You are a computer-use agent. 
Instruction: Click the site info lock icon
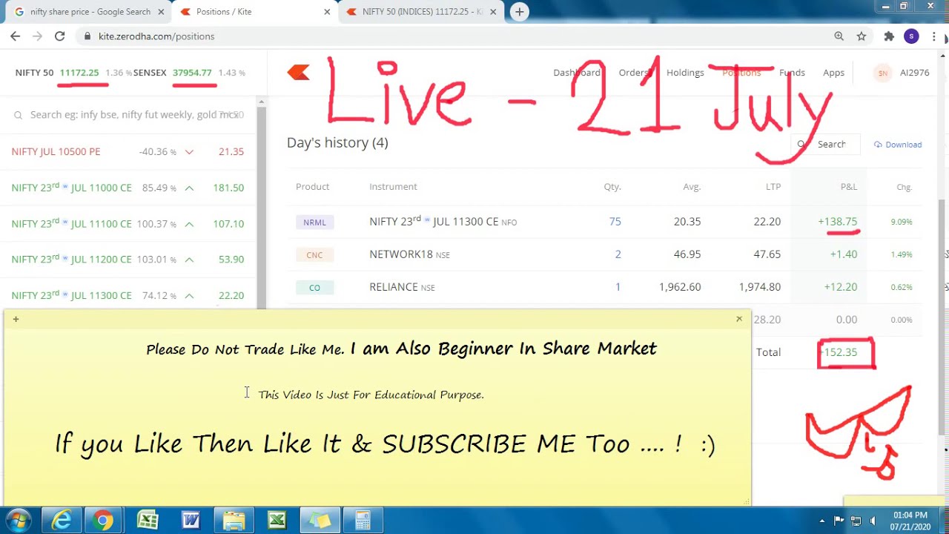pos(87,36)
